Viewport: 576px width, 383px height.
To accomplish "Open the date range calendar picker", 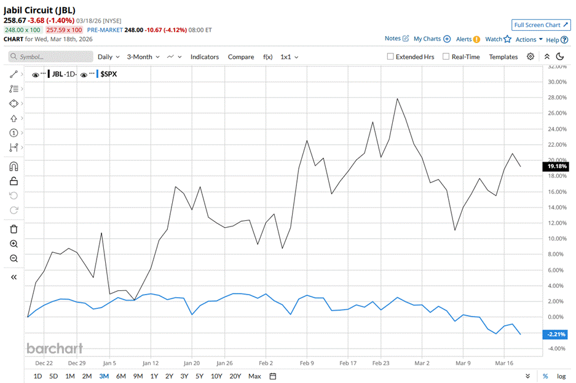I will click(x=272, y=376).
